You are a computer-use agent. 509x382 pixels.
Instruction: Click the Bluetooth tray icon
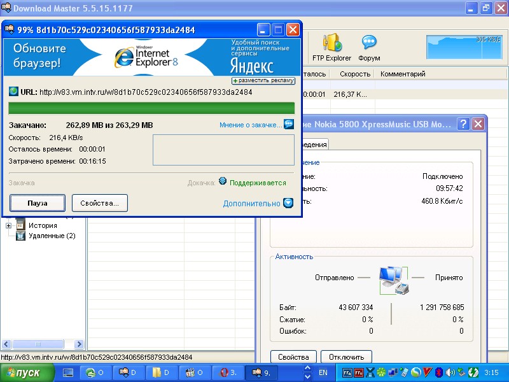(438, 372)
